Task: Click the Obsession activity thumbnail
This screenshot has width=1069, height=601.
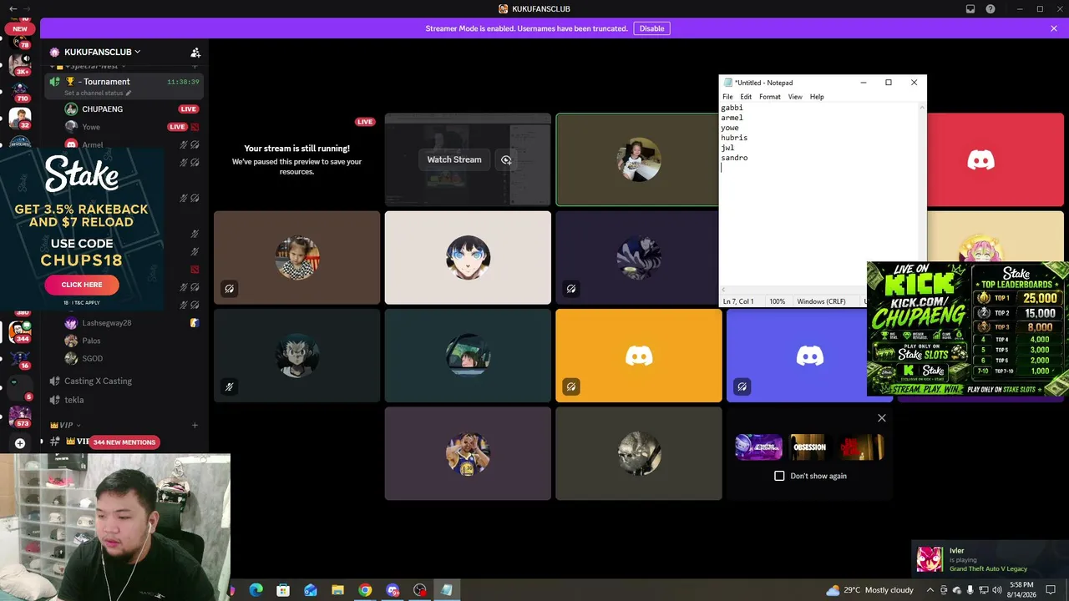Action: [808, 447]
